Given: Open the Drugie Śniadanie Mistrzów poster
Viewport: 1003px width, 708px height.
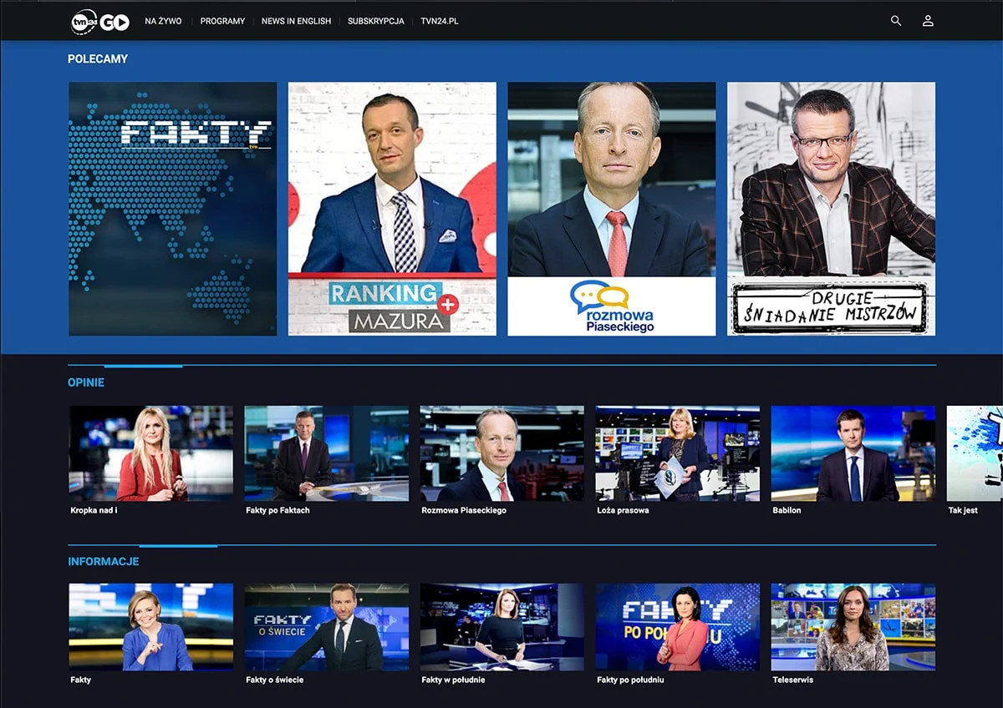Looking at the screenshot, I should [x=831, y=209].
